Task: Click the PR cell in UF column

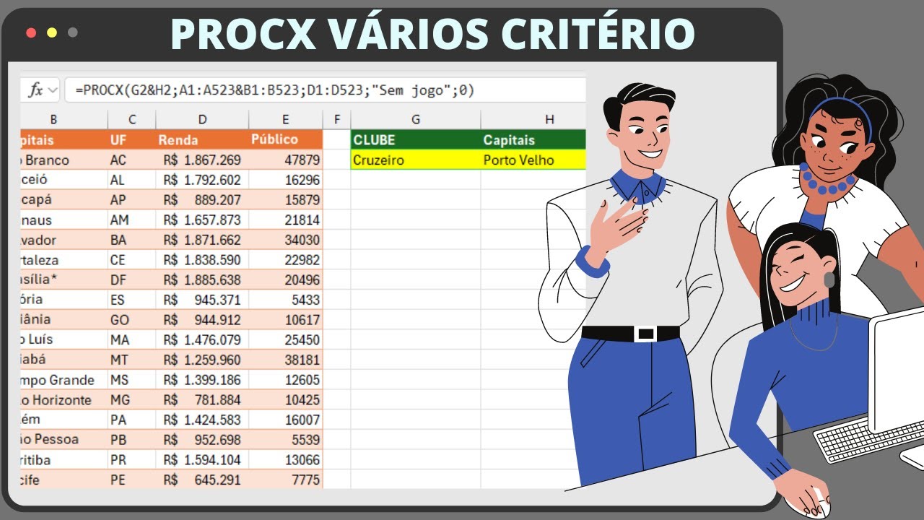Action: [x=131, y=459]
